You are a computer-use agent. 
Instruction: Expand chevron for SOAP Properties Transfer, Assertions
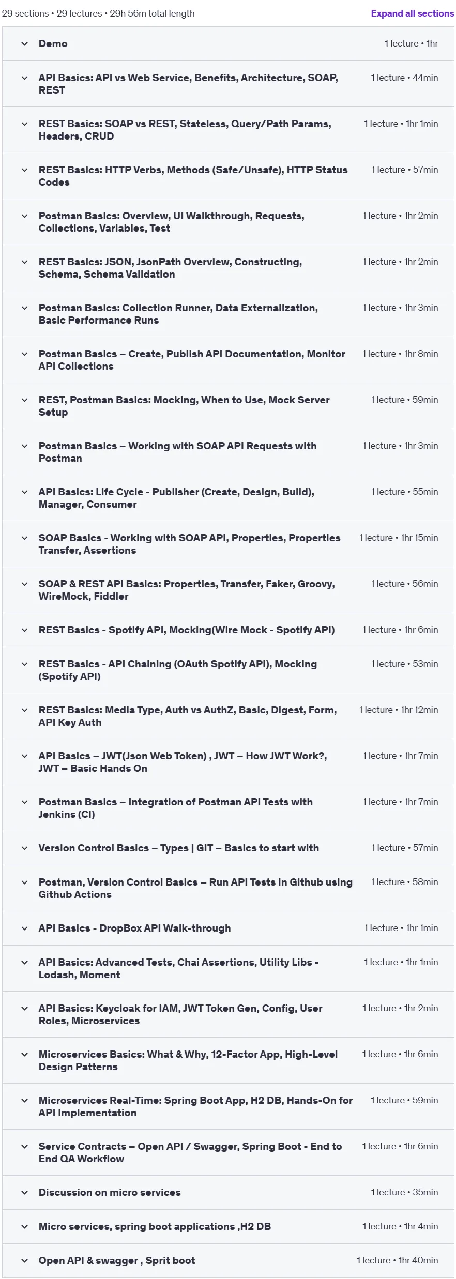tap(24, 538)
